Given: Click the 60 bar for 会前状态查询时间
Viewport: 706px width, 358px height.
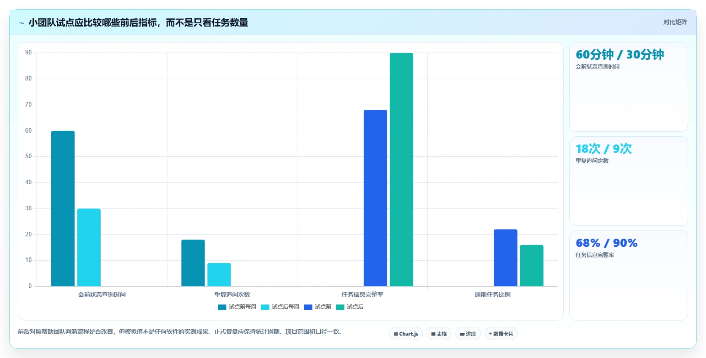Looking at the screenshot, I should click(x=63, y=208).
